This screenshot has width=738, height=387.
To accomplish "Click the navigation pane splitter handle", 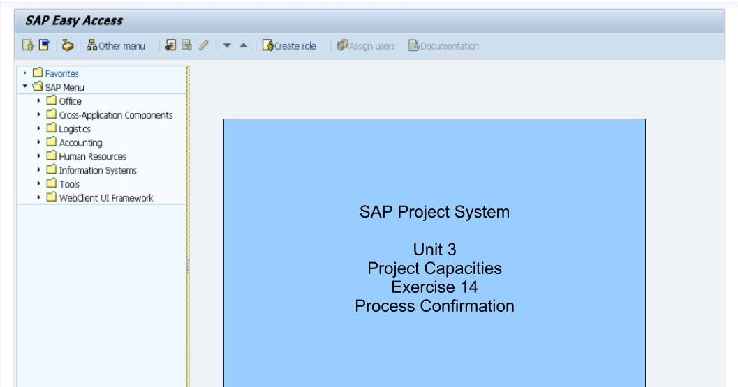I will [x=188, y=266].
